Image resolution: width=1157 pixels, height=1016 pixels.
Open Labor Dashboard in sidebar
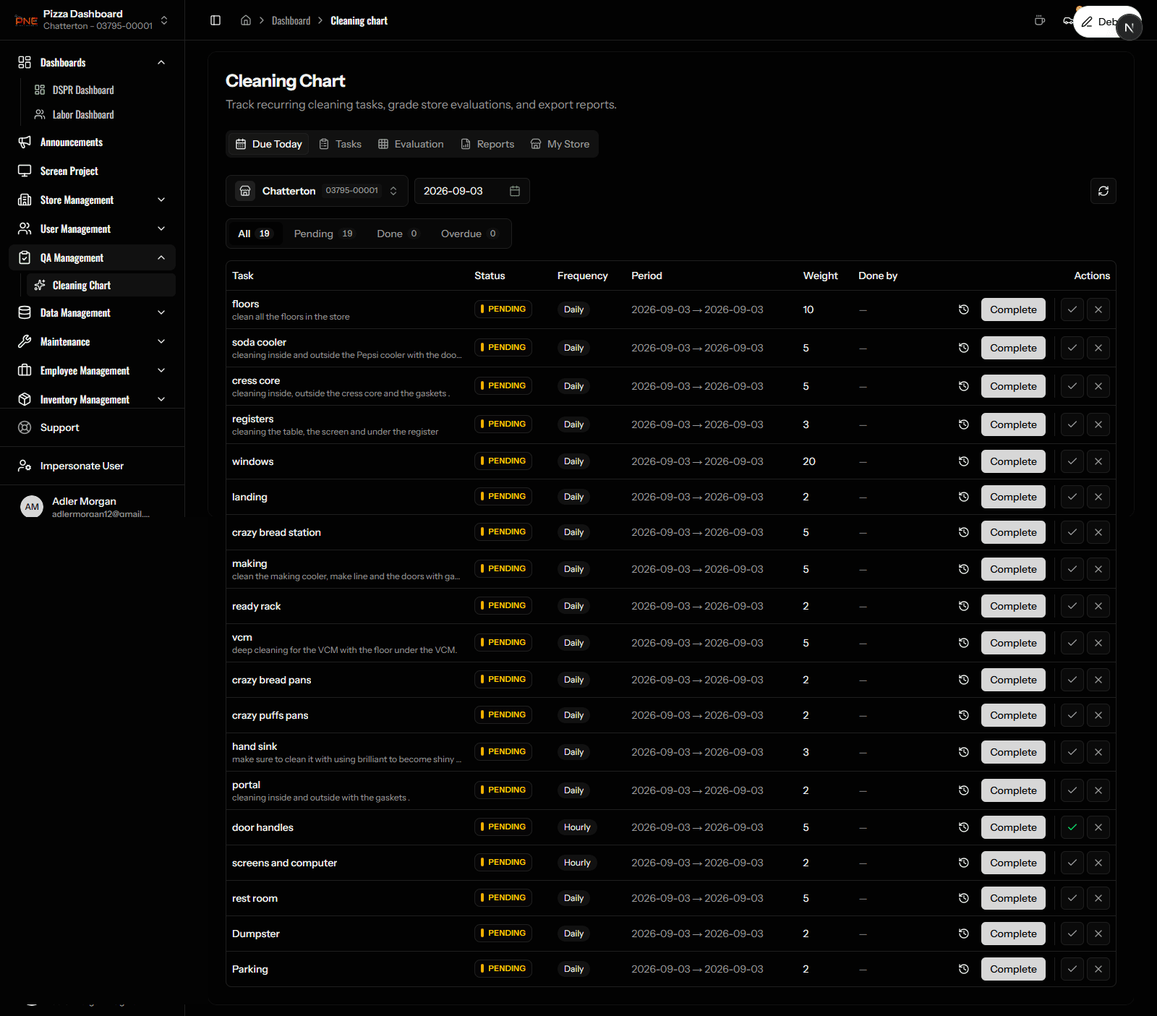(x=101, y=114)
